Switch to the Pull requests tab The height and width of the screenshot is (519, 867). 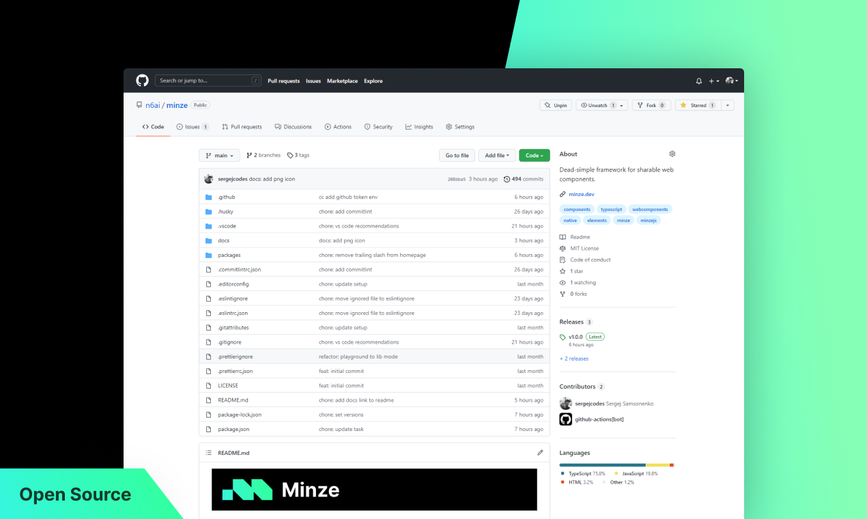tap(242, 127)
